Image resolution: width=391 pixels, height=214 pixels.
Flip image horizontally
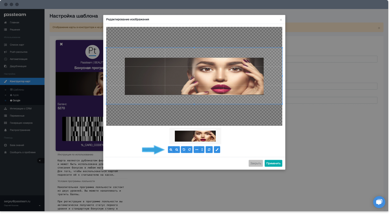click(x=197, y=150)
